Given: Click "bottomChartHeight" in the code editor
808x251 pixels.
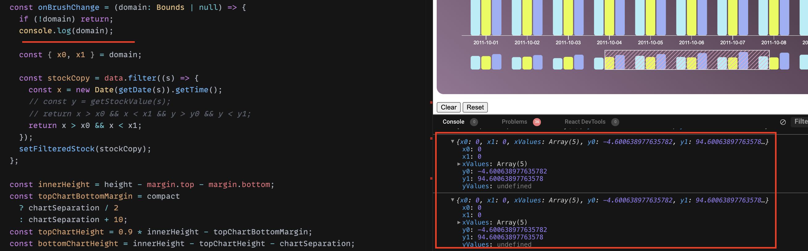Looking at the screenshot, I should click(x=78, y=244).
